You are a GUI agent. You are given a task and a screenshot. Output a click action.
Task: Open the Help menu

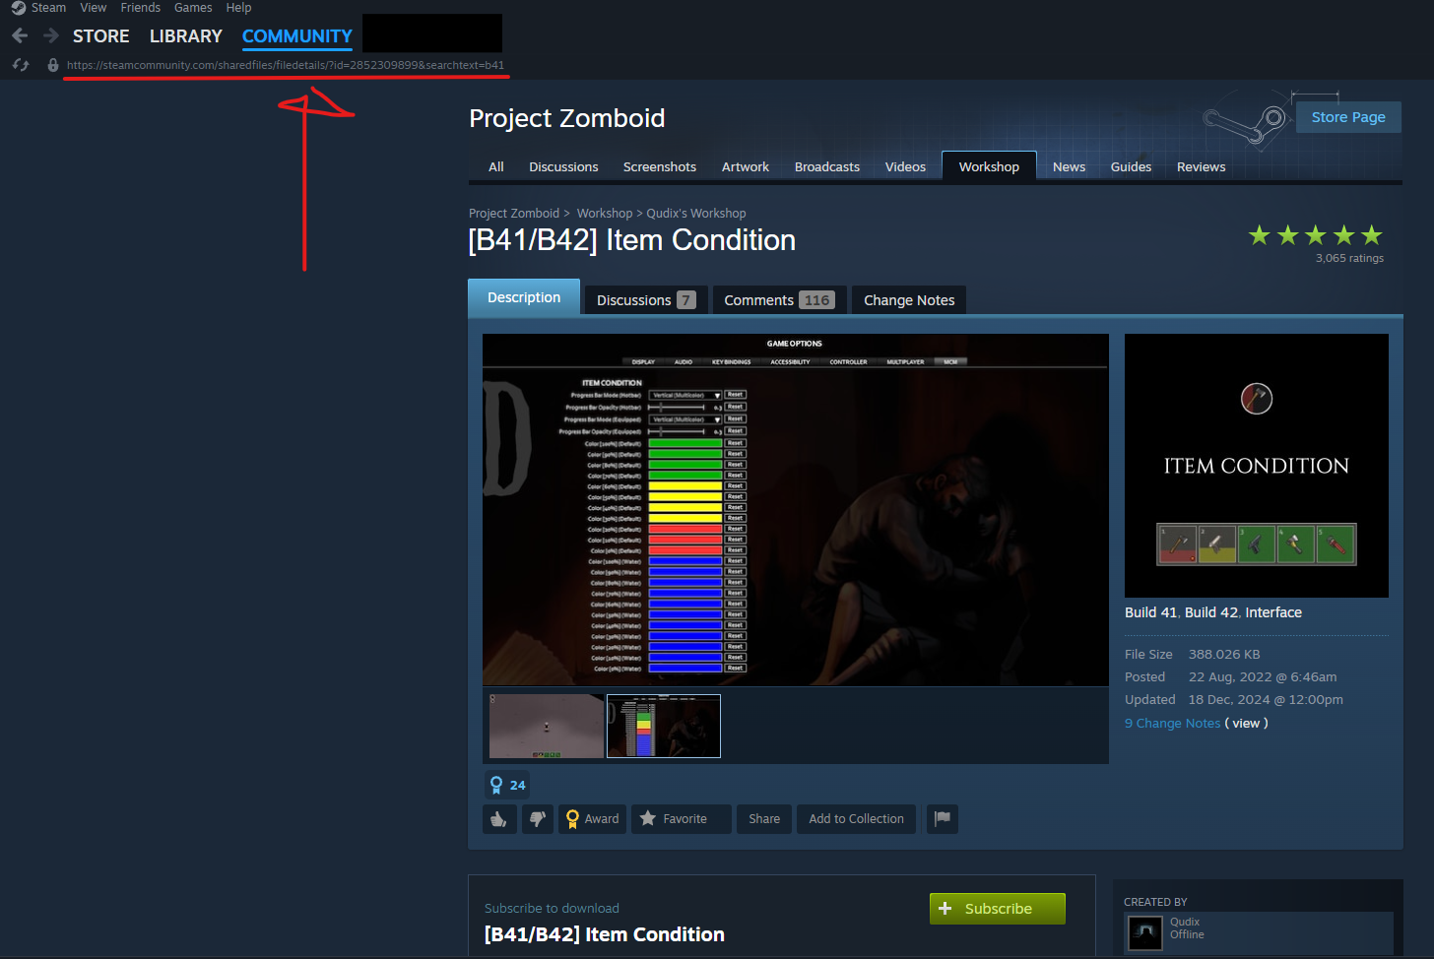pos(238,8)
